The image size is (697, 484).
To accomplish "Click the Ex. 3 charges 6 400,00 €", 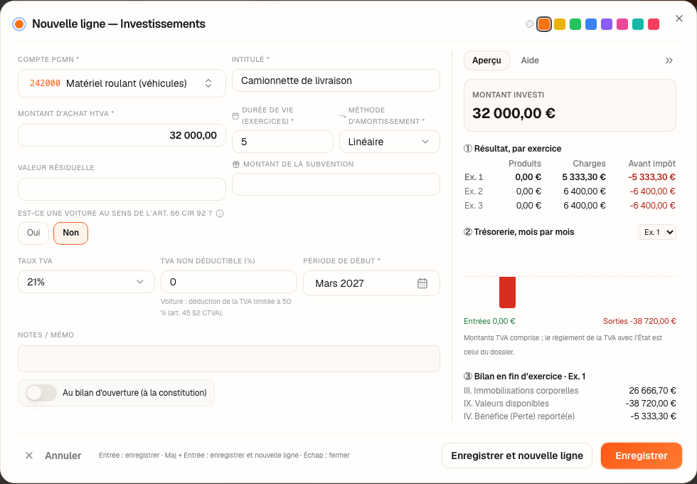I will pyautogui.click(x=585, y=206).
